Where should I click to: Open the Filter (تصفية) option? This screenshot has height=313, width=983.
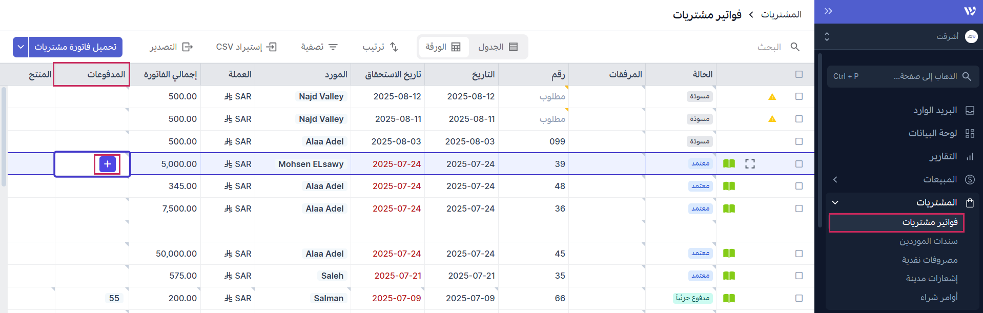[319, 47]
